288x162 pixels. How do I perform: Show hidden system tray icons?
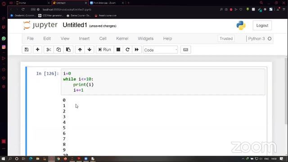coord(243,159)
